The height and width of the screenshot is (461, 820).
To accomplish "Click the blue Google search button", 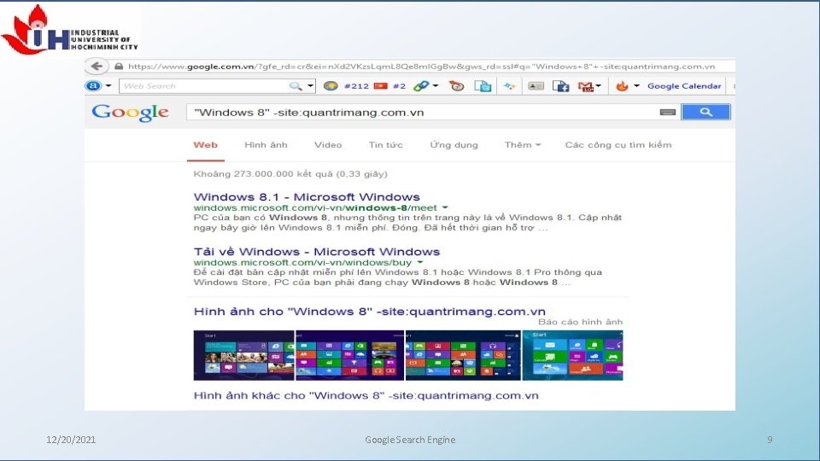I will pyautogui.click(x=706, y=112).
